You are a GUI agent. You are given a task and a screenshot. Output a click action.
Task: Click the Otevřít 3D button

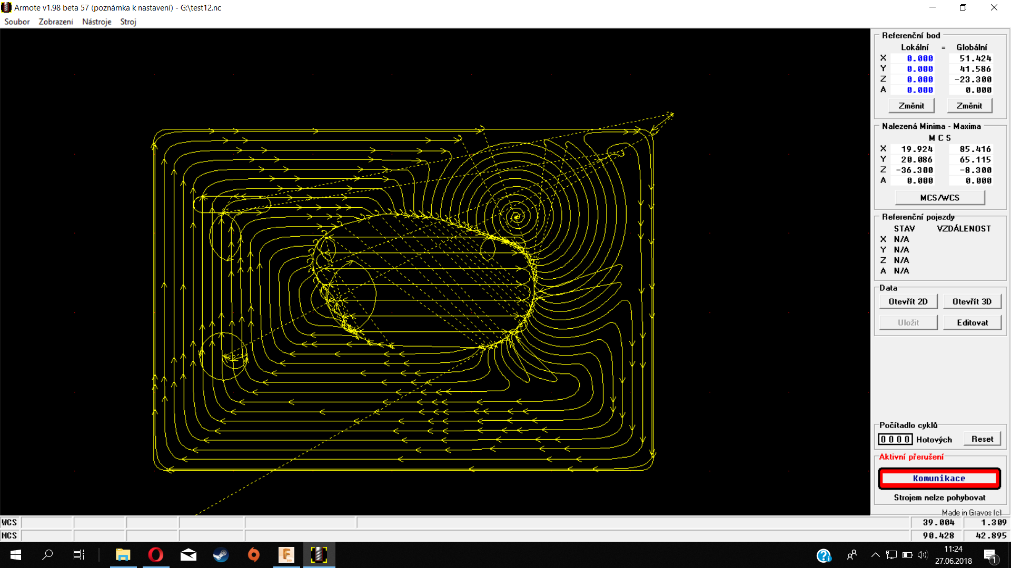click(972, 301)
